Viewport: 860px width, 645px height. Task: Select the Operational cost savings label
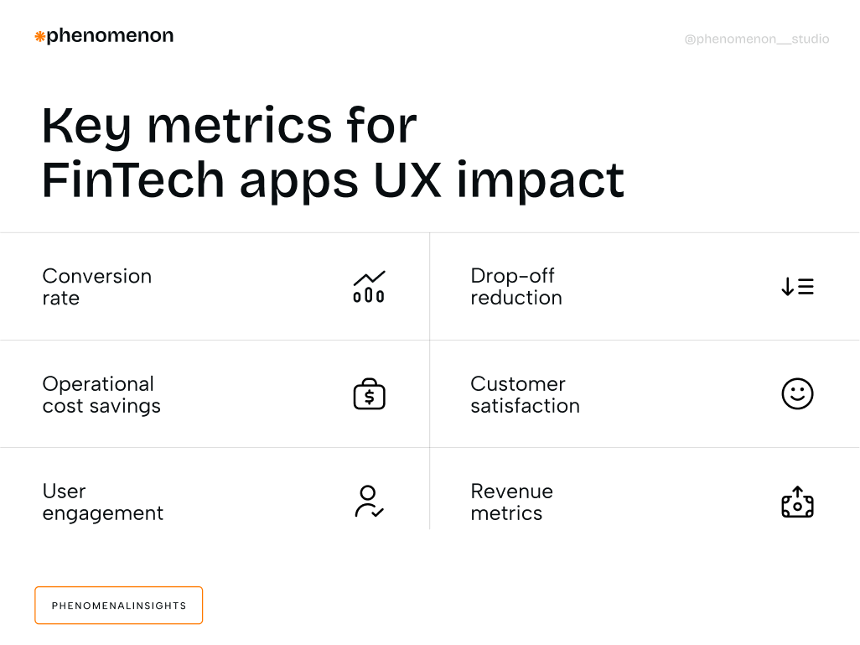click(101, 394)
